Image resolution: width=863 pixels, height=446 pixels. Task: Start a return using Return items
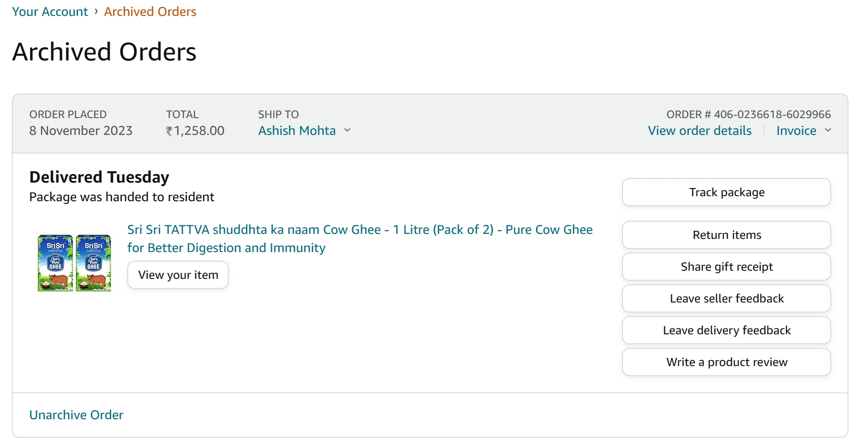(x=726, y=235)
